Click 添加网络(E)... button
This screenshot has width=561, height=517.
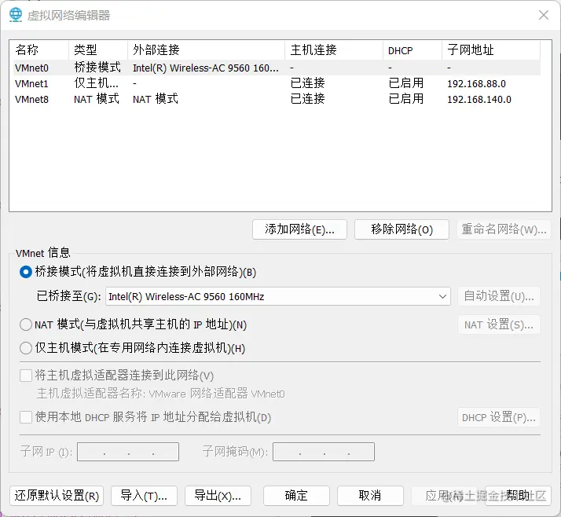(x=299, y=229)
